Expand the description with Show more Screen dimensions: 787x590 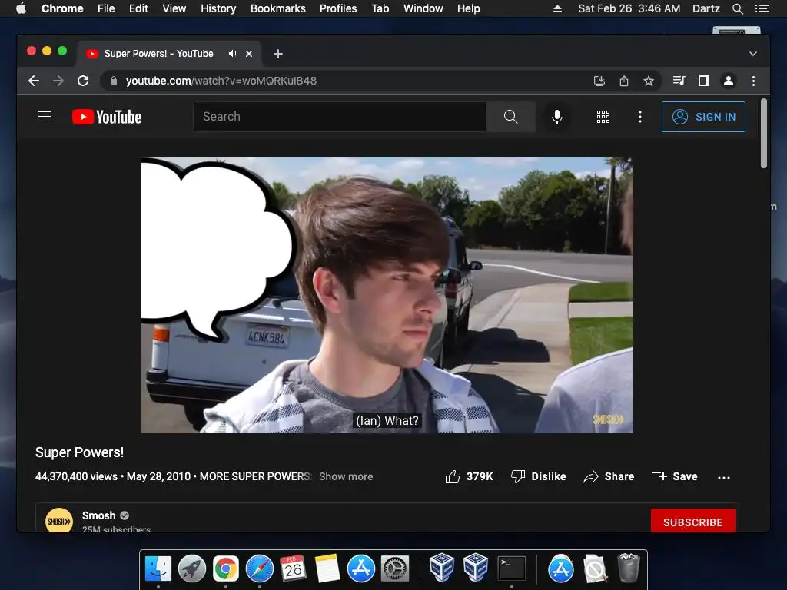[346, 476]
